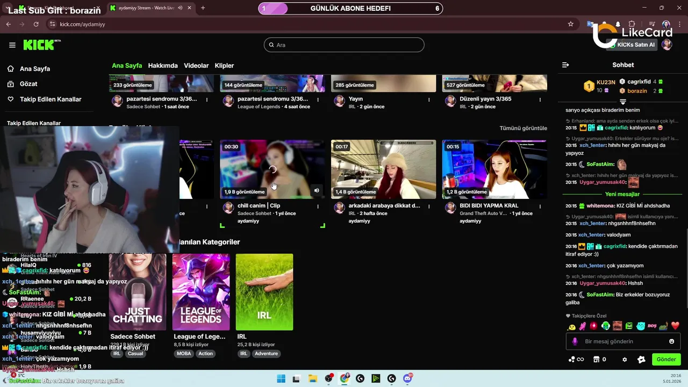Click Tümünü görüntüle link
Image resolution: width=688 pixels, height=387 pixels.
(x=523, y=128)
